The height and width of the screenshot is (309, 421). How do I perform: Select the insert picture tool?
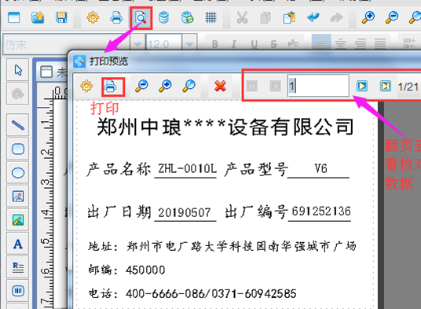coord(18,196)
